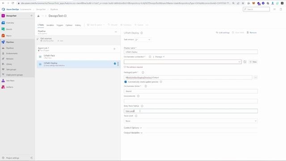Select the UiPath Deploy task
The width and height of the screenshot is (286, 161).
pyautogui.click(x=78, y=64)
